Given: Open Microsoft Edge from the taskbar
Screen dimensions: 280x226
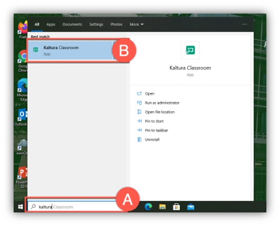Looking at the screenshot, I should (149, 206).
